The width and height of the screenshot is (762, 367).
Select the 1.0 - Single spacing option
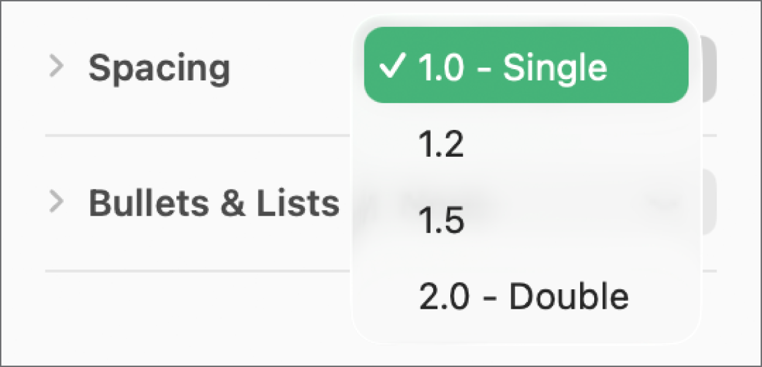click(x=526, y=65)
